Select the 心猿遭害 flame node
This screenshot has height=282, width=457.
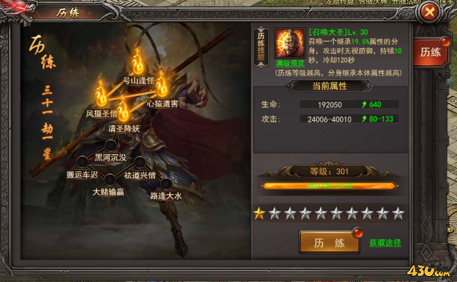(162, 84)
